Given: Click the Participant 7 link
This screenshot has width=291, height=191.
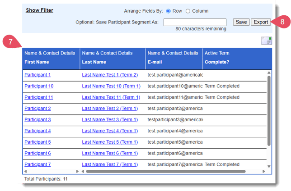Looking at the screenshot, I should (38, 164).
